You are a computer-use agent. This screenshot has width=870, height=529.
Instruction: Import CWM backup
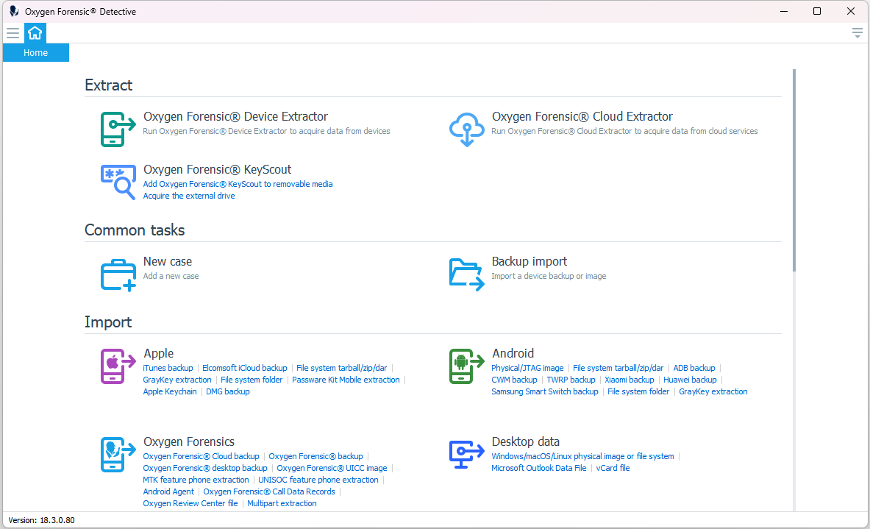tap(514, 380)
